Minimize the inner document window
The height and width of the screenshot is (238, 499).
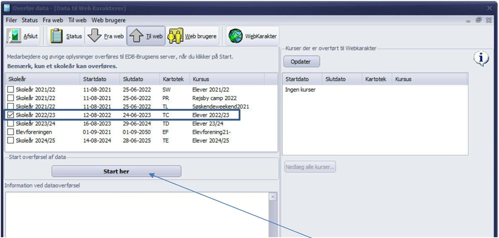(x=468, y=20)
